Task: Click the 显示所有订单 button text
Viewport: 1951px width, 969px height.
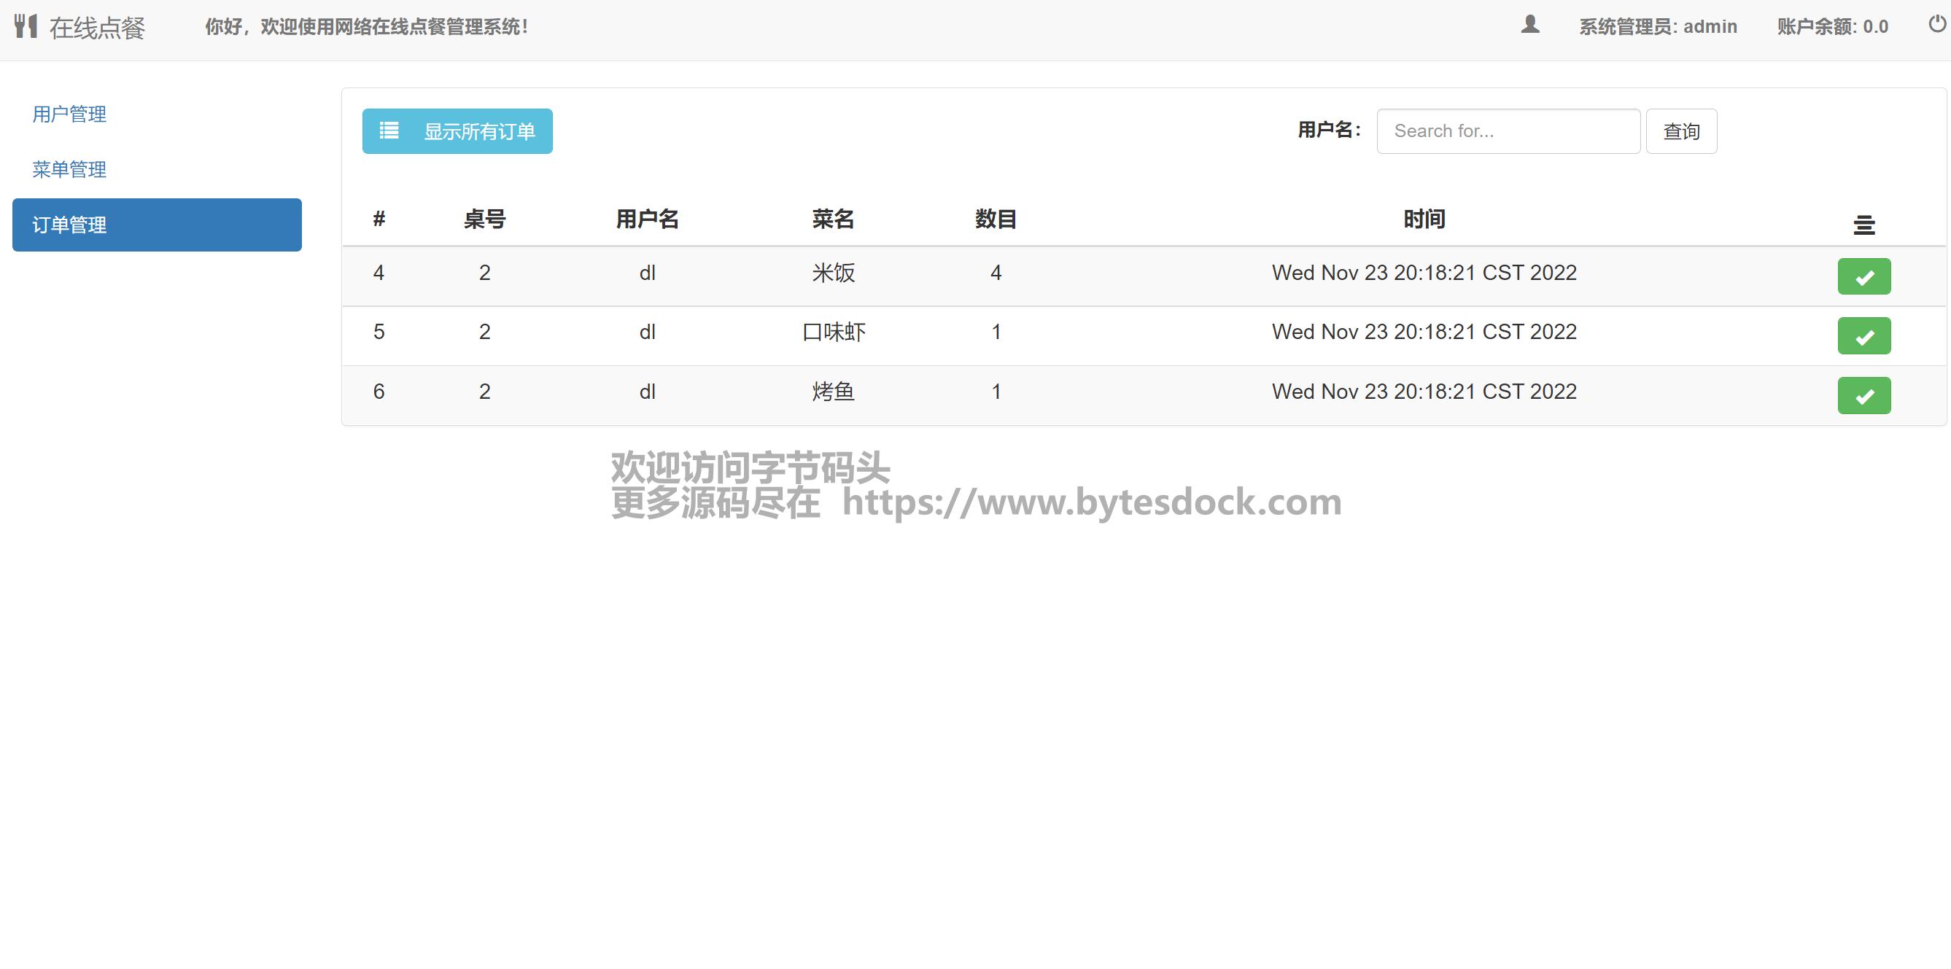Action: coord(479,132)
